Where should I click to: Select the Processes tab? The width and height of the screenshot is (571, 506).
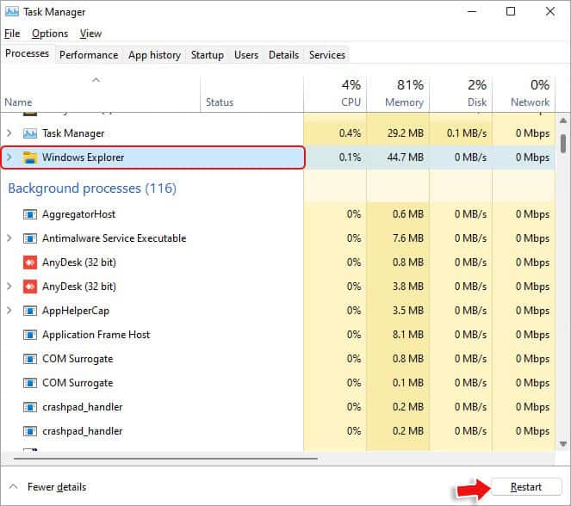[x=27, y=53]
